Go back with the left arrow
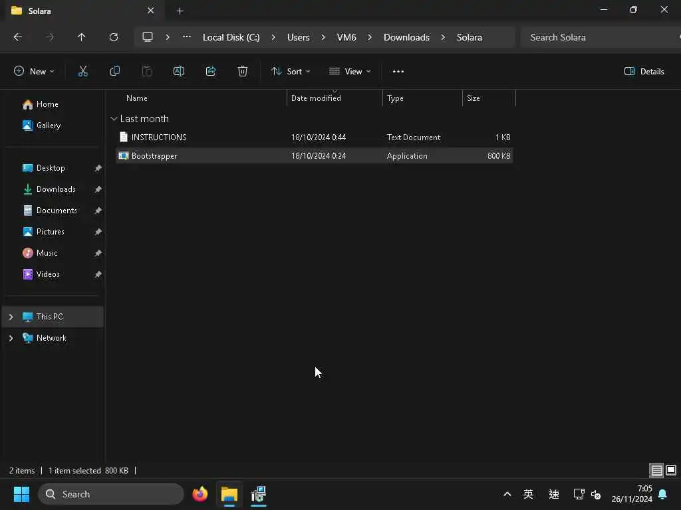 click(x=18, y=37)
